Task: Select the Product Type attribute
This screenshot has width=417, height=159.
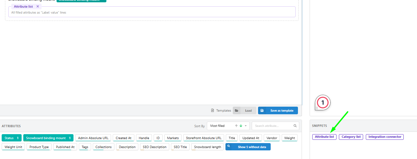Action: (39, 147)
